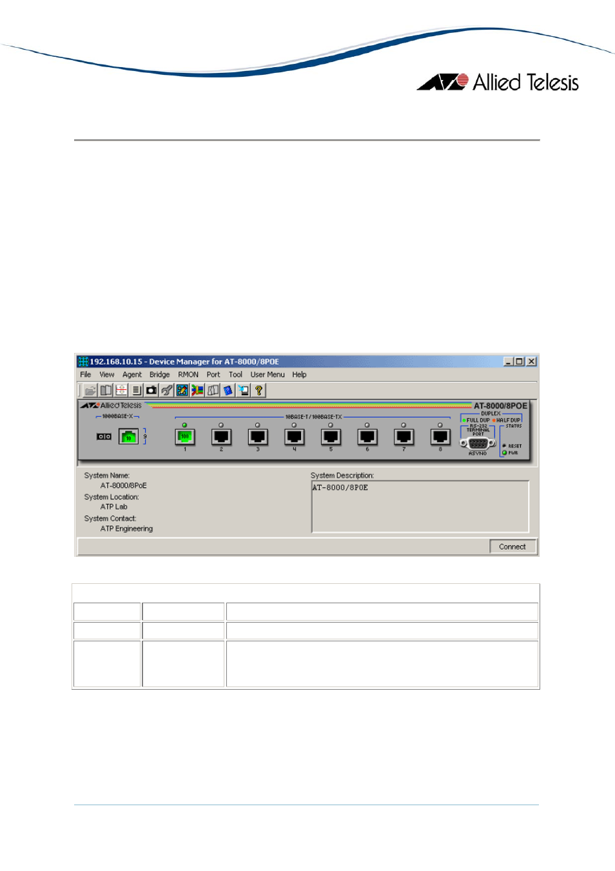Viewport: 615px width, 871px height.
Task: Select Ethernet port 8
Action: coord(440,437)
